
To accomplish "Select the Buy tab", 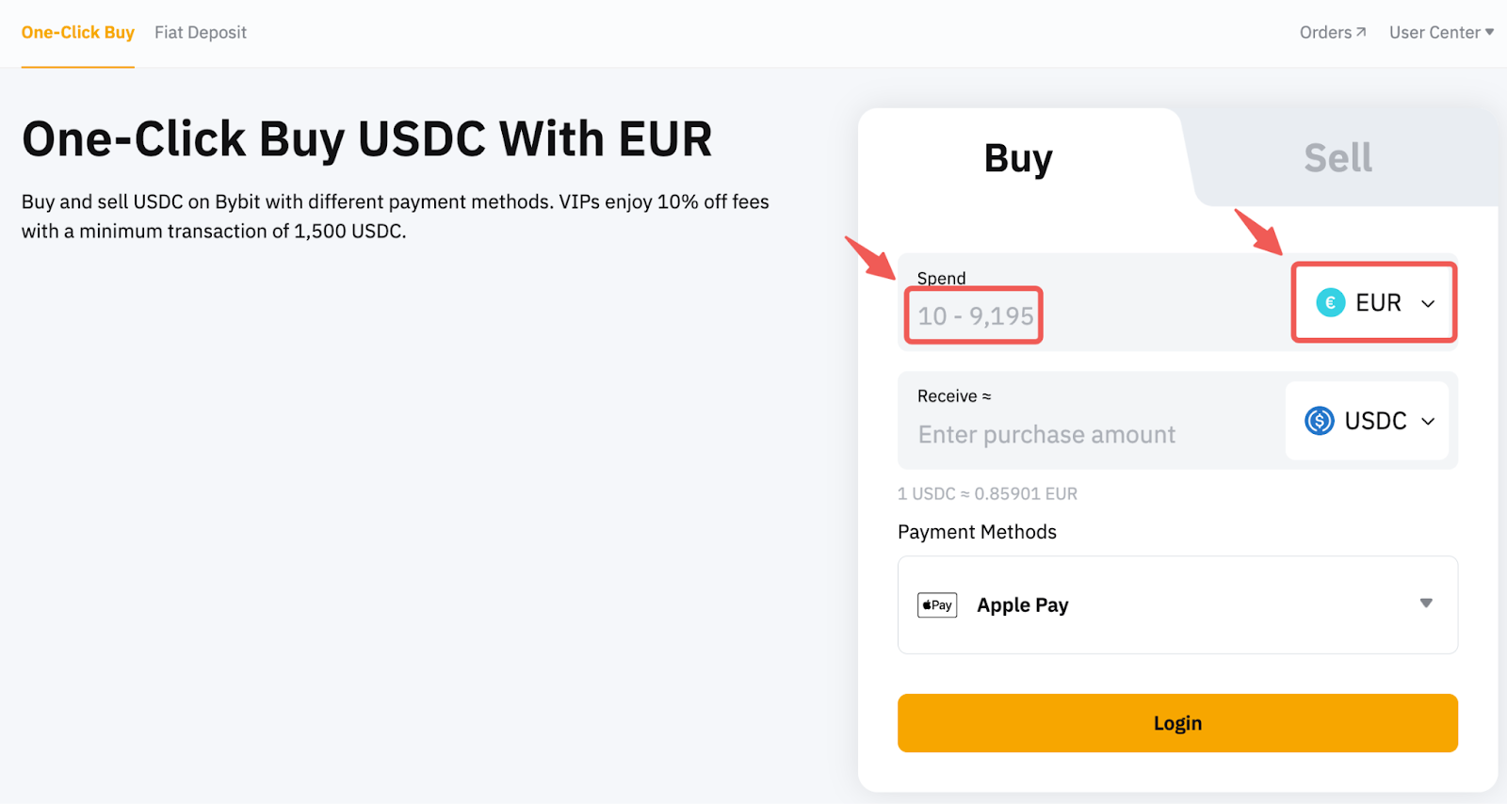I will tap(1018, 158).
